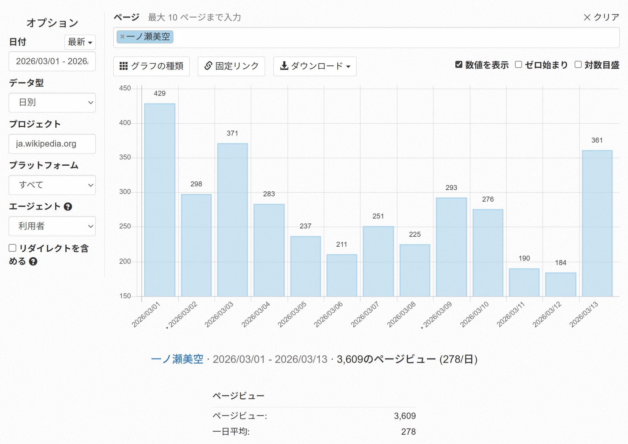Enable the ゼロ始まり checkbox
The image size is (628, 444).
coord(518,65)
